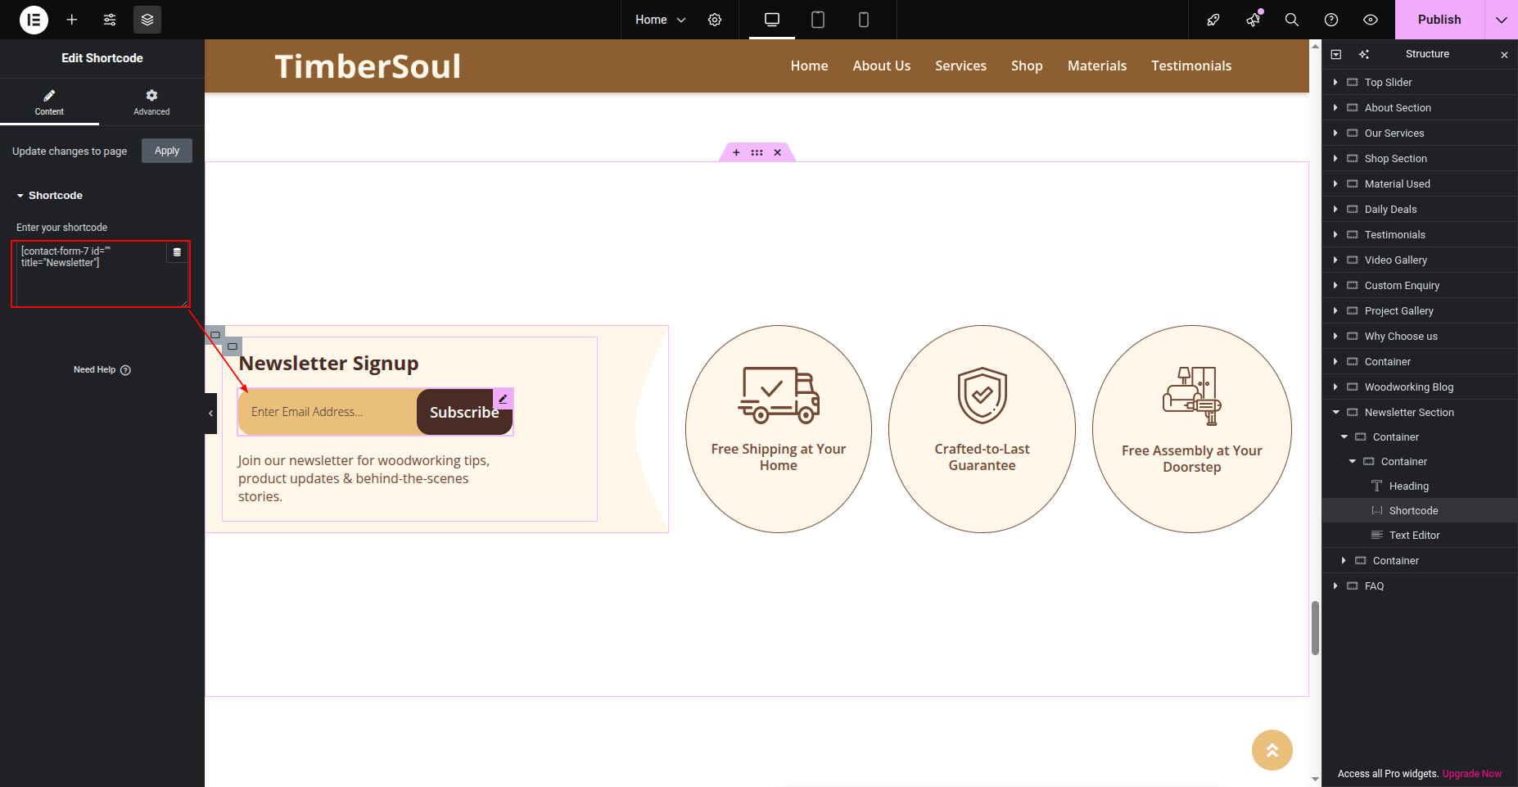Select Testimonials in site navigation
Viewport: 1518px width, 787px height.
[1190, 66]
